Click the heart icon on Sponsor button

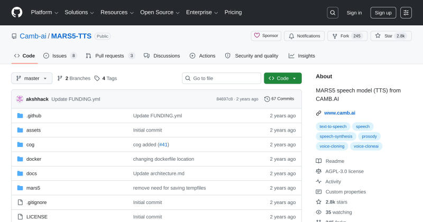click(x=257, y=35)
